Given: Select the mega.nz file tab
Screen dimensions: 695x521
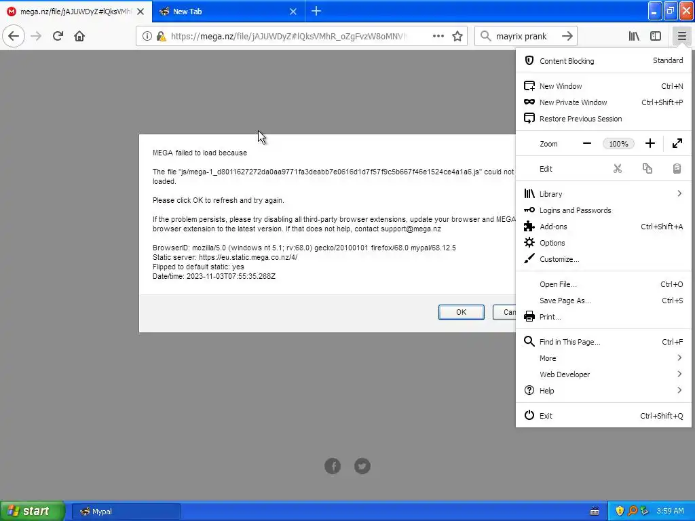Looking at the screenshot, I should pos(76,11).
